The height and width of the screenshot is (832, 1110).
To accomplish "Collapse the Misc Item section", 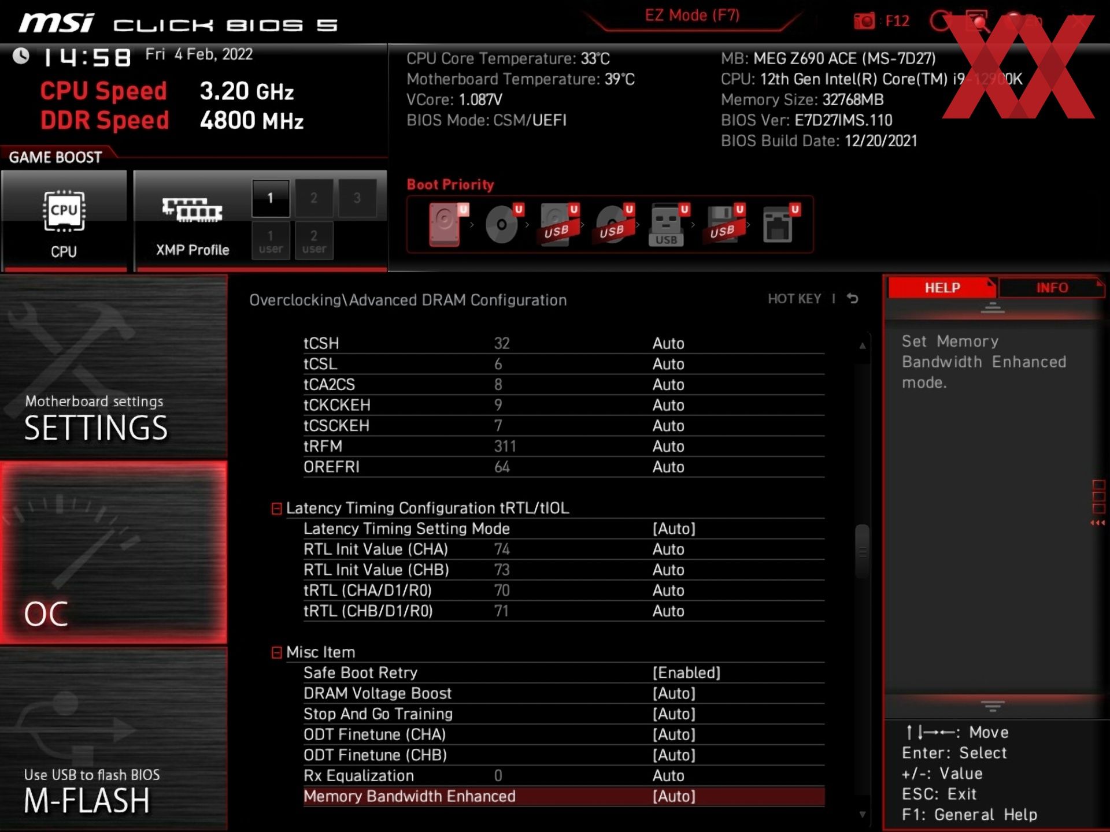I will point(276,652).
